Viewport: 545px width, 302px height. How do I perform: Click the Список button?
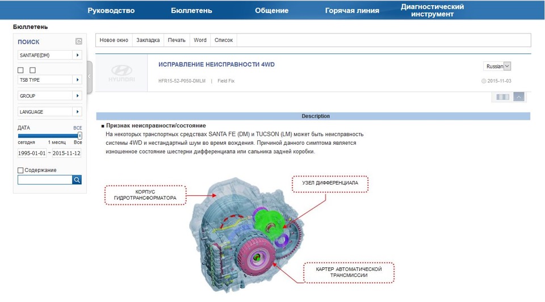tap(224, 40)
